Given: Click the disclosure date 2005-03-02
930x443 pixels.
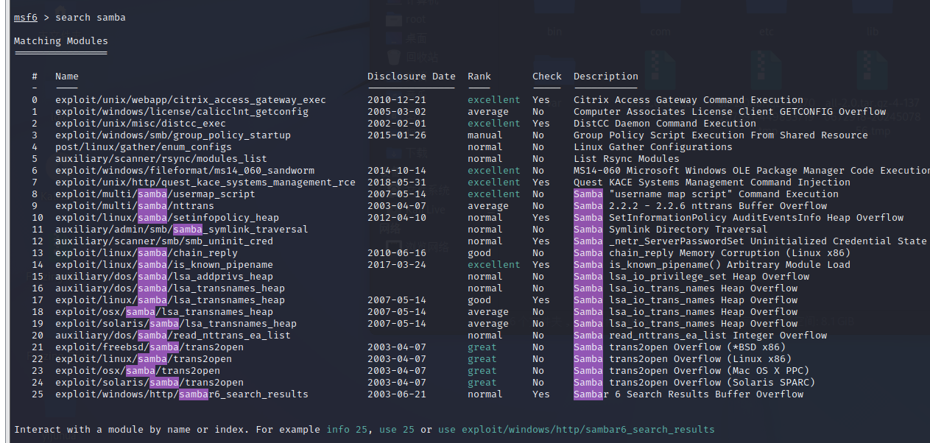Looking at the screenshot, I should (397, 111).
